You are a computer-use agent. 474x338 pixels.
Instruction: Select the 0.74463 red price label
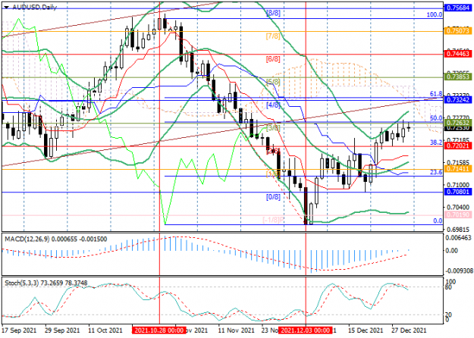(459, 54)
